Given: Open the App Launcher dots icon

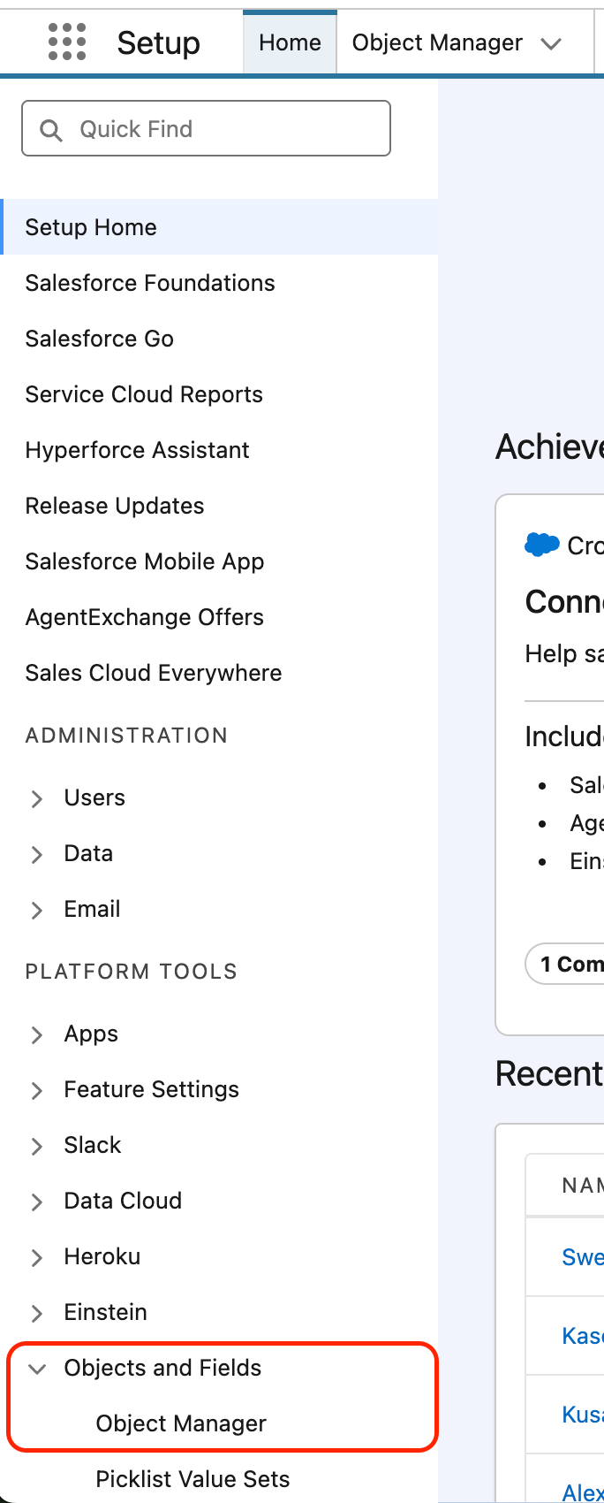Looking at the screenshot, I should click(67, 42).
